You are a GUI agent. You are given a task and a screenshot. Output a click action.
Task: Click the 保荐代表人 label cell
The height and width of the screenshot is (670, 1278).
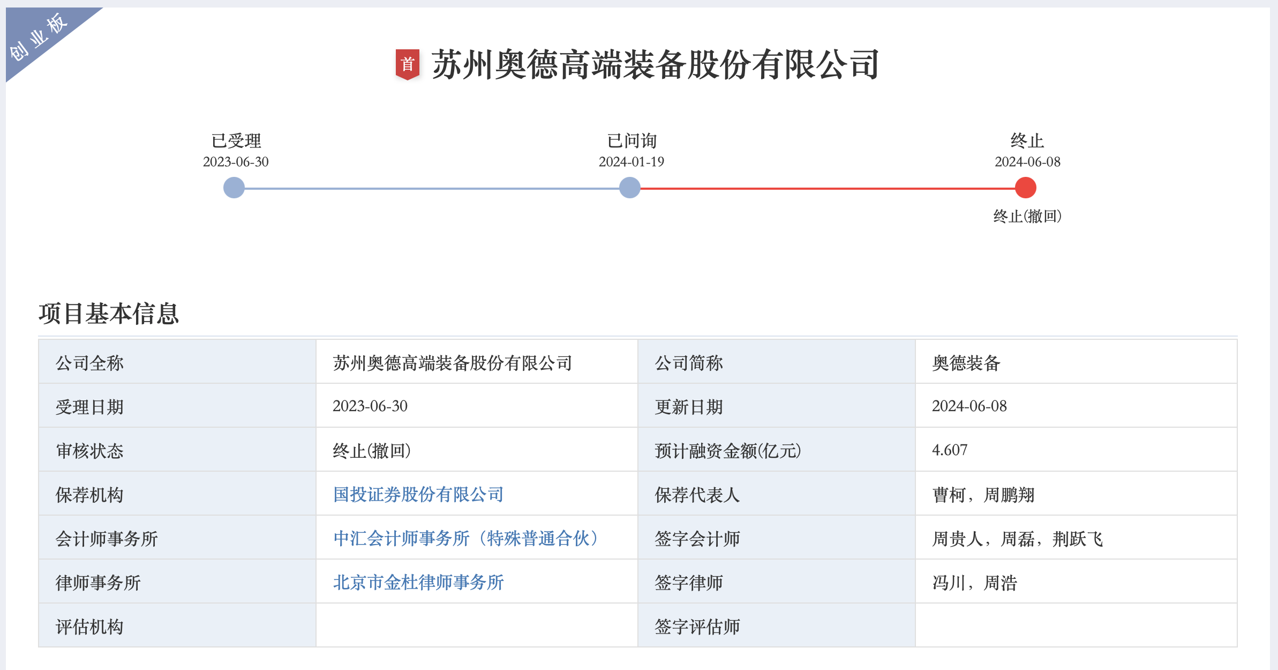777,494
